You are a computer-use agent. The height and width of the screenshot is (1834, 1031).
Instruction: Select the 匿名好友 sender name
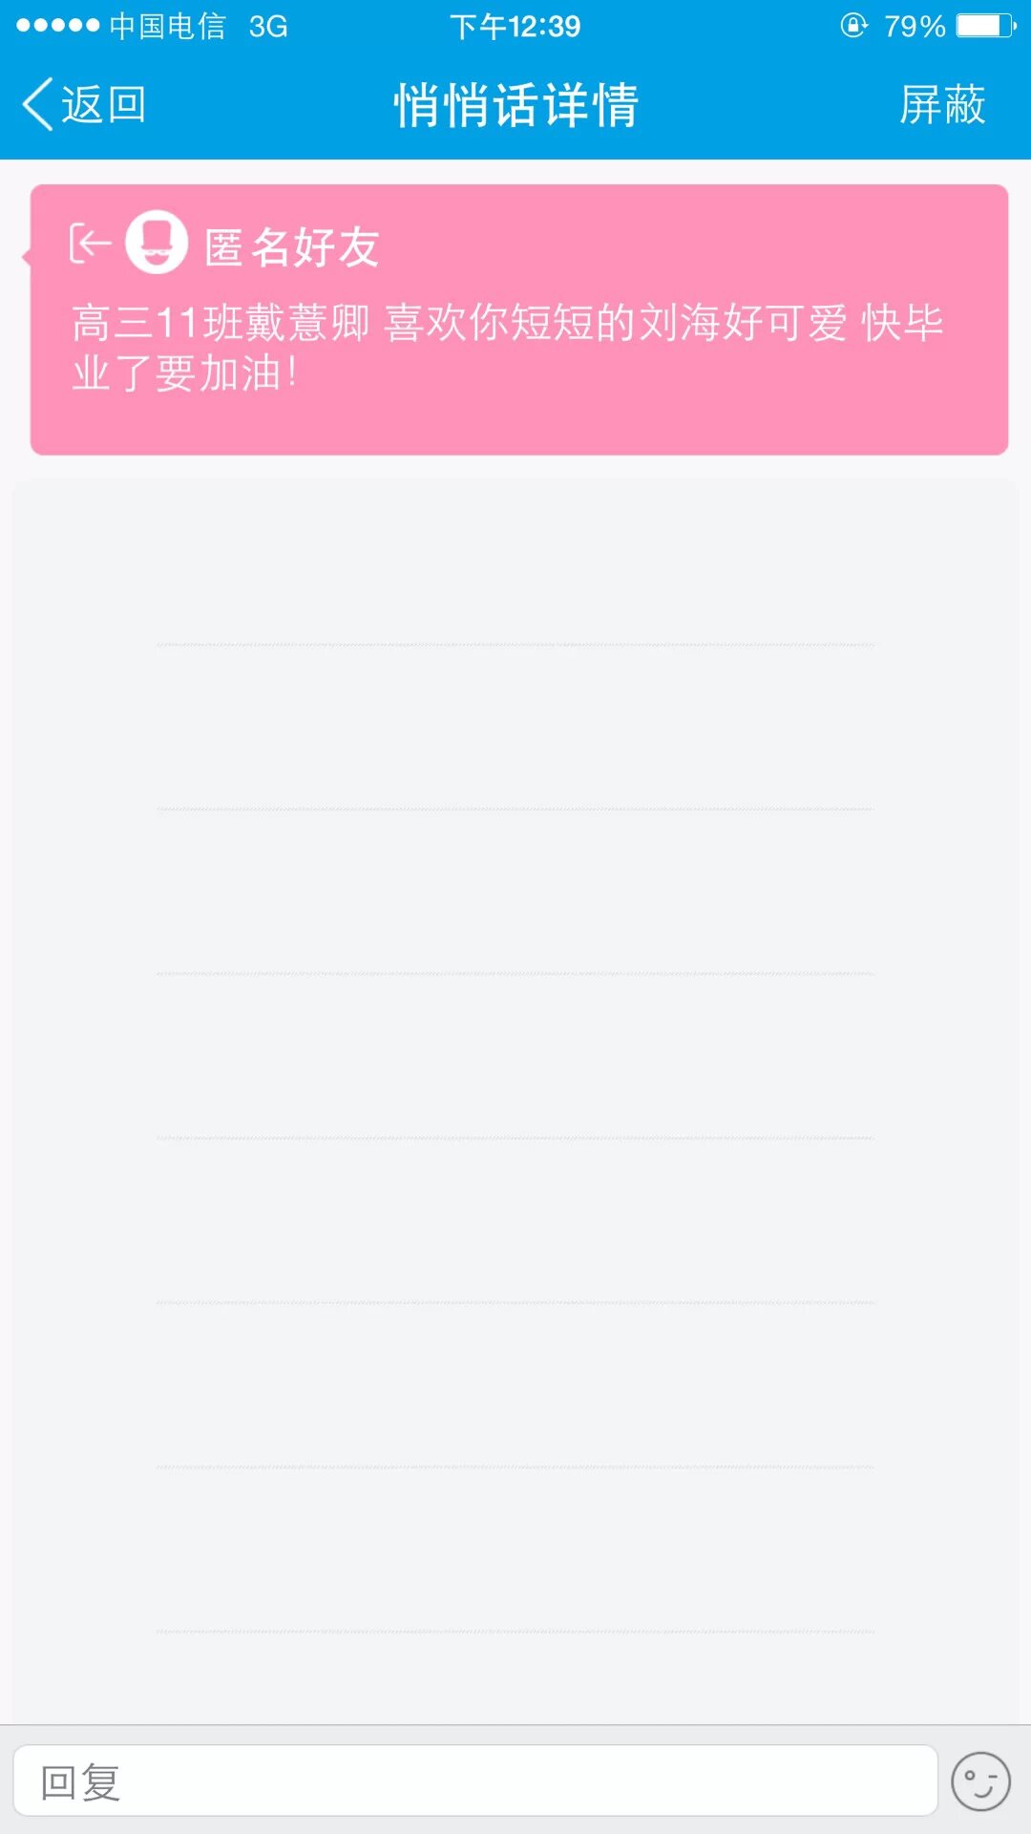[x=292, y=247]
